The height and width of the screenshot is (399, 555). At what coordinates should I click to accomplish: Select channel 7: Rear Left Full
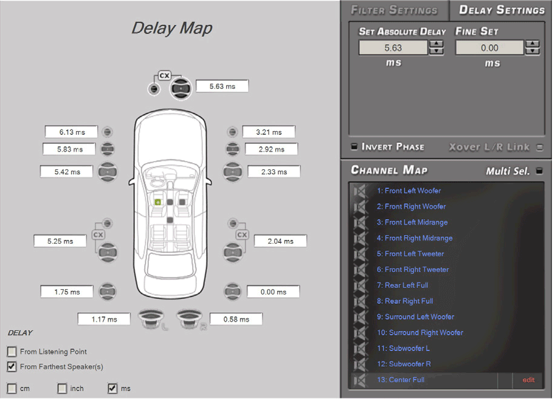(x=402, y=285)
